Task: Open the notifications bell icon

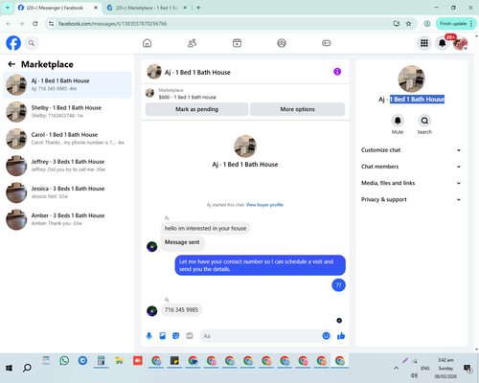Action: [x=443, y=43]
